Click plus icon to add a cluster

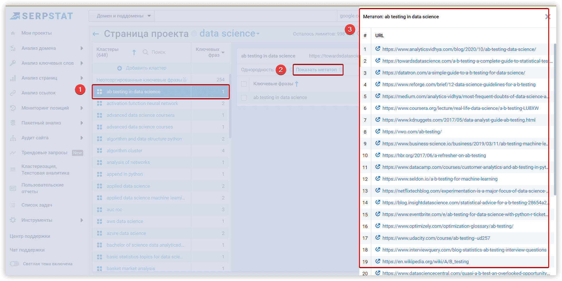pyautogui.click(x=120, y=68)
